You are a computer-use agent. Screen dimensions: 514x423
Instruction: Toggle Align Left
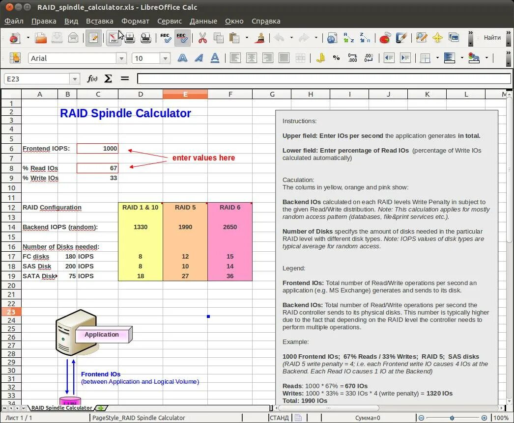(x=235, y=58)
